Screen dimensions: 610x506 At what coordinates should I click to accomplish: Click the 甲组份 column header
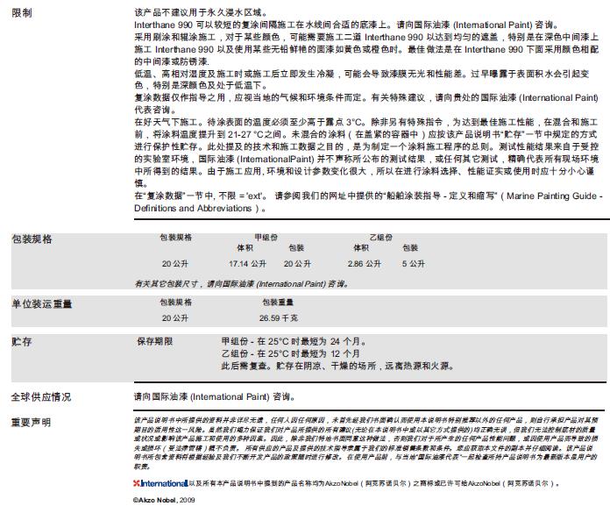point(266,238)
